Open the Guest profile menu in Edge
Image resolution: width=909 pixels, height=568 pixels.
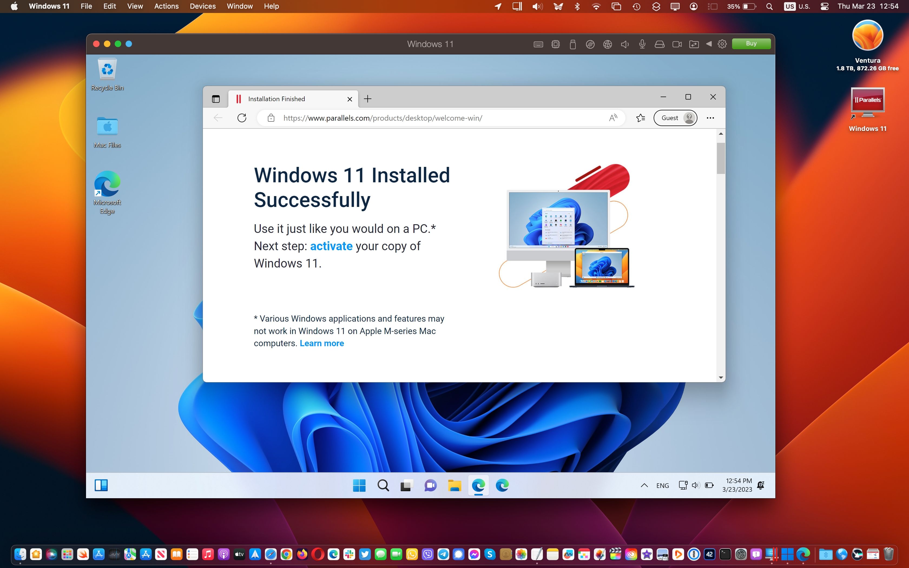pyautogui.click(x=675, y=118)
